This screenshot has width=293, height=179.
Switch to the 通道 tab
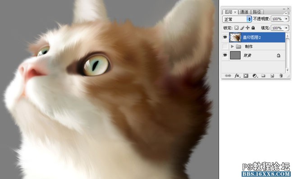[x=244, y=12]
